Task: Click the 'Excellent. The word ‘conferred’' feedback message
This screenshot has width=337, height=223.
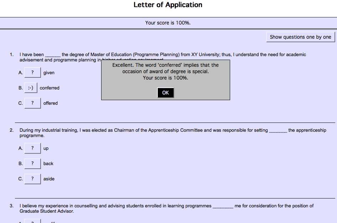Action: click(x=166, y=71)
